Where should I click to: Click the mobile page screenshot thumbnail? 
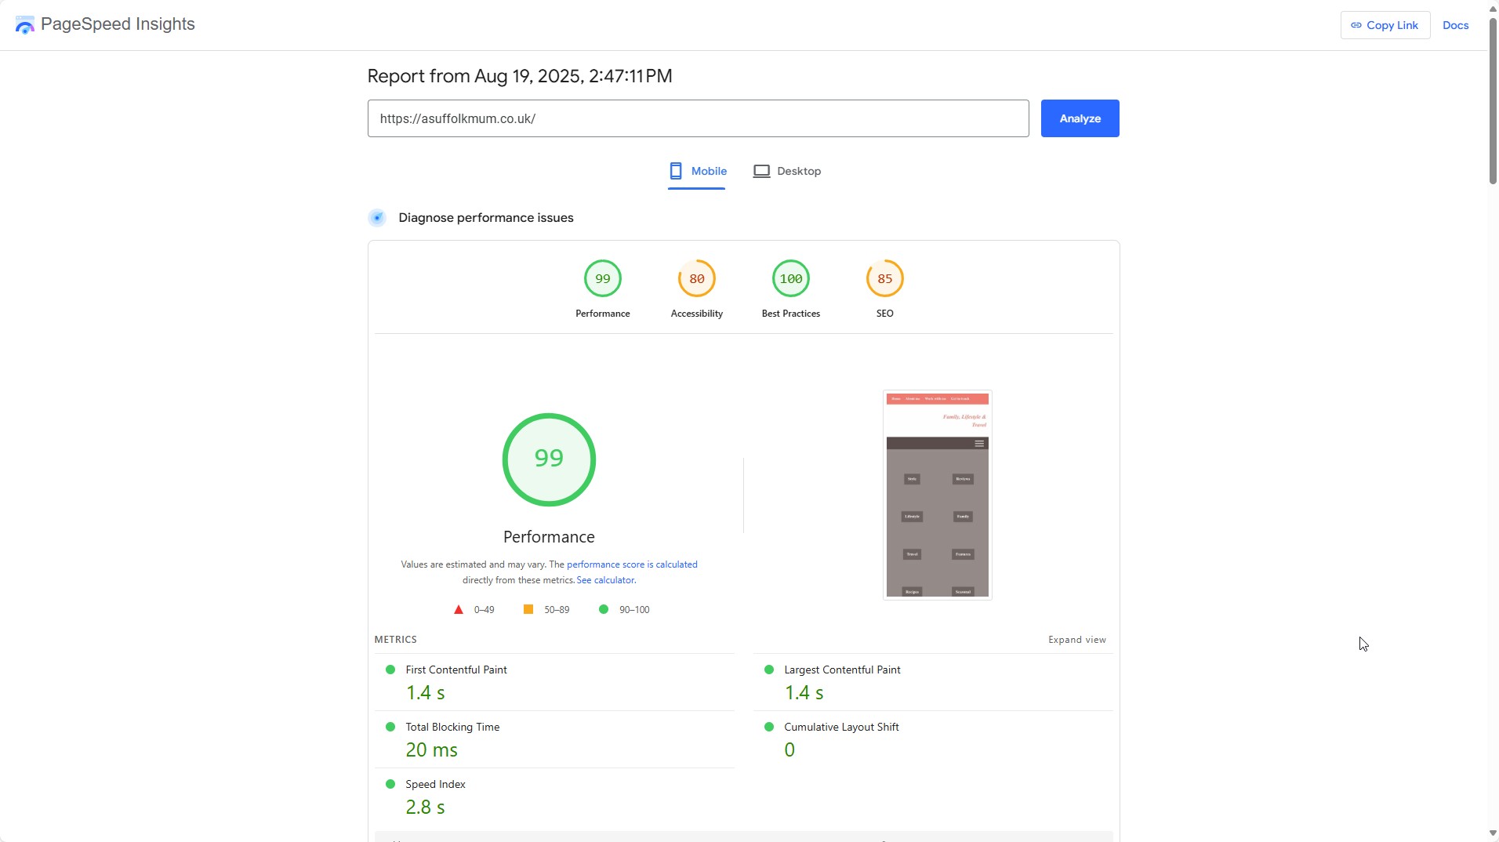(x=937, y=495)
